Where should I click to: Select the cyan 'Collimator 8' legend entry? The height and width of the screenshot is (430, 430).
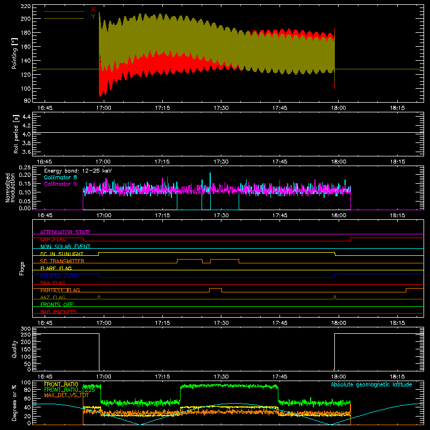click(60, 177)
